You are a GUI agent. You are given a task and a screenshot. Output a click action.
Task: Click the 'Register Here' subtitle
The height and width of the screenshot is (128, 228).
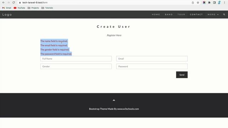click(x=114, y=35)
